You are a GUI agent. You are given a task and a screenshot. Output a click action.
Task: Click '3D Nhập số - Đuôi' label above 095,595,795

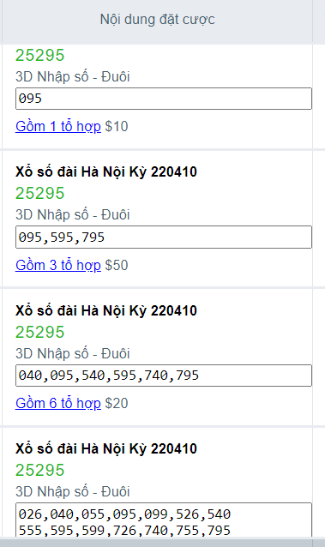tap(73, 214)
